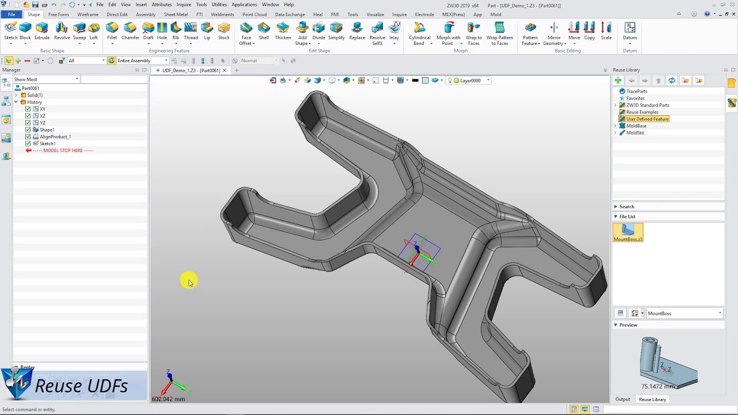Open the Draft tool
Image resolution: width=738 pixels, height=415 pixels.
pyautogui.click(x=148, y=32)
